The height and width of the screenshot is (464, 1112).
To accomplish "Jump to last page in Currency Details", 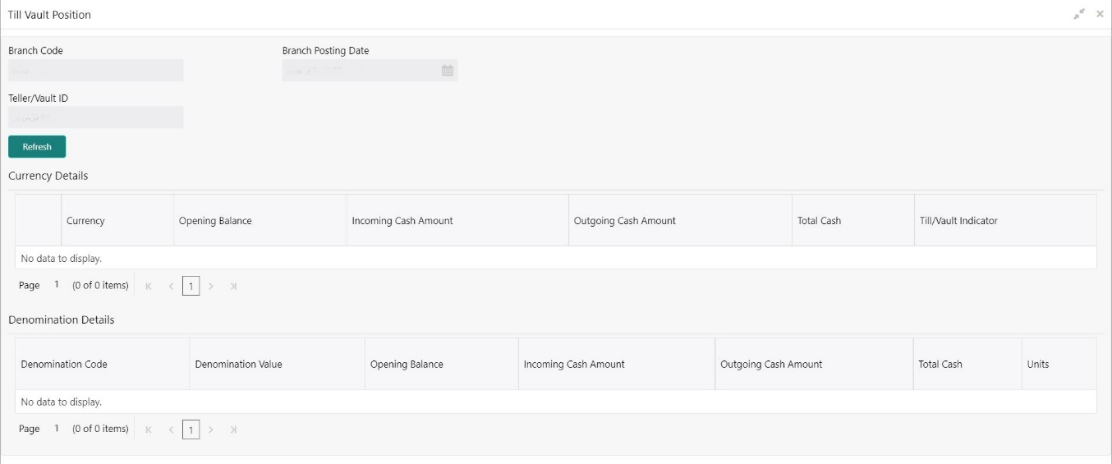I will point(233,286).
